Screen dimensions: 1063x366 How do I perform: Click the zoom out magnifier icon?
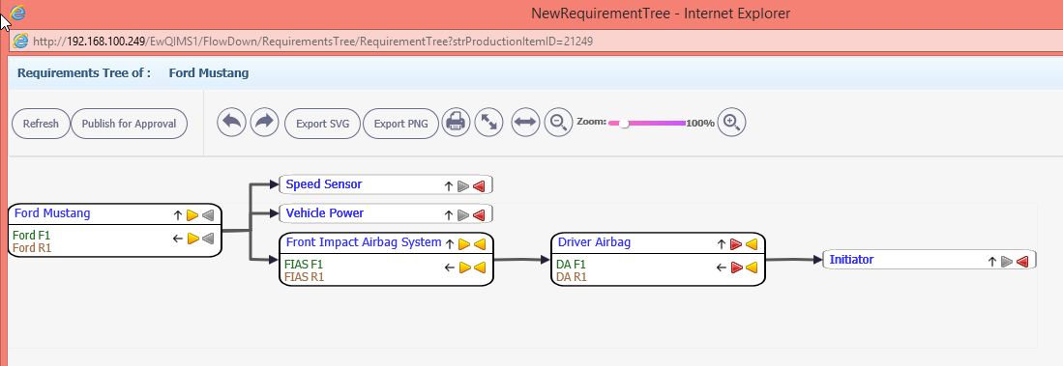(559, 124)
